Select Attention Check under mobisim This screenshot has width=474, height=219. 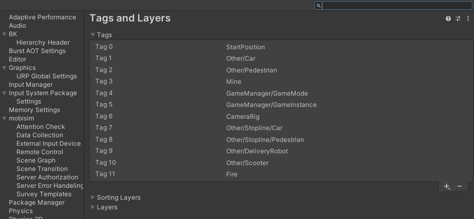pyautogui.click(x=40, y=127)
